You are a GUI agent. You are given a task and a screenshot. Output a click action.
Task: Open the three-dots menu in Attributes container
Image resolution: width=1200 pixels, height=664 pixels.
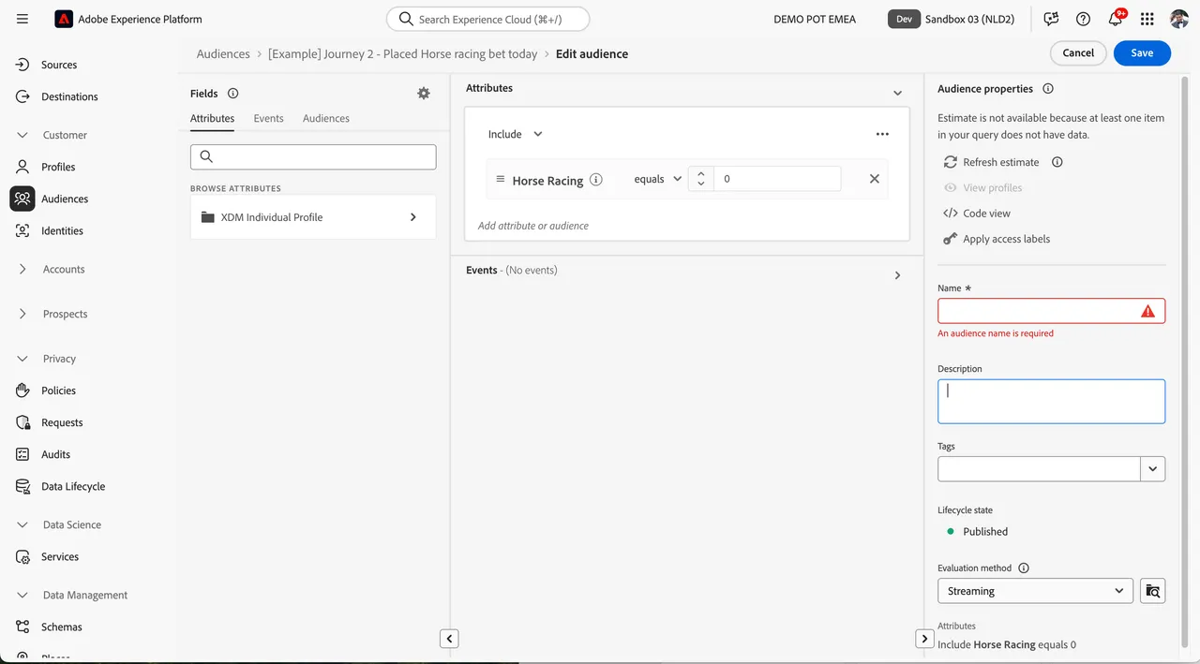tap(882, 134)
